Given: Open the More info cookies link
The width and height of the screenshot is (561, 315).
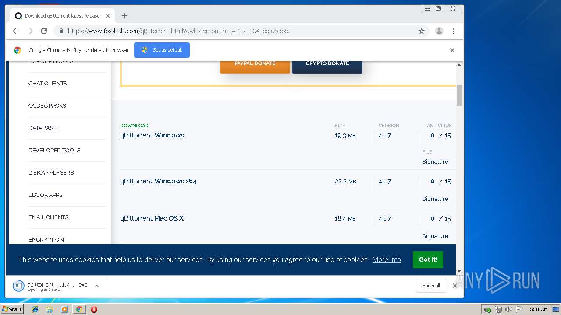Looking at the screenshot, I should pos(387,259).
